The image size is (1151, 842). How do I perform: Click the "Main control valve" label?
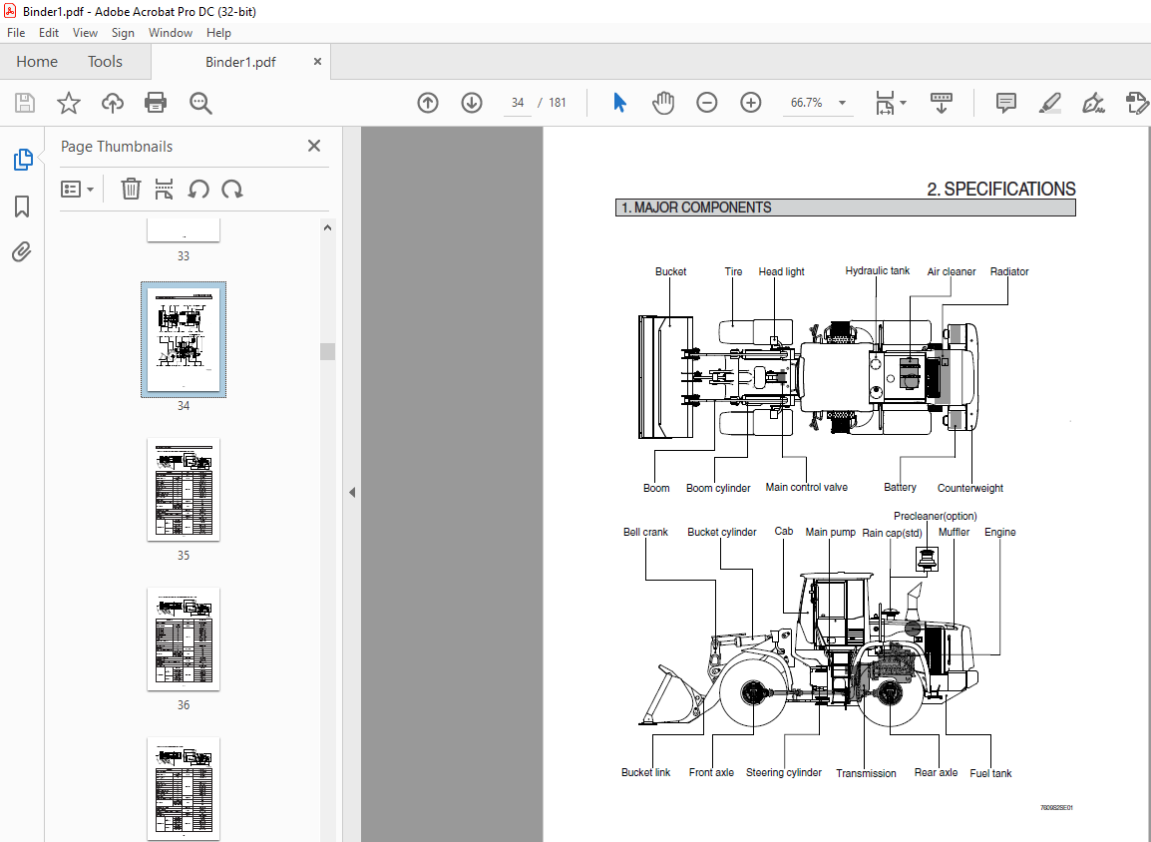click(806, 488)
